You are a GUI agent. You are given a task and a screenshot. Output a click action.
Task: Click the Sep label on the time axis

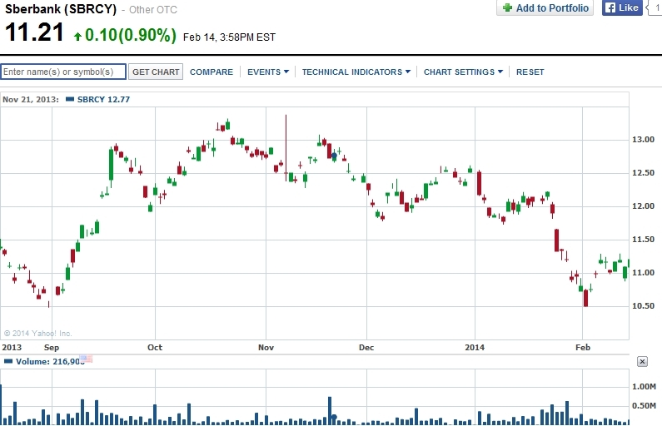coord(52,347)
